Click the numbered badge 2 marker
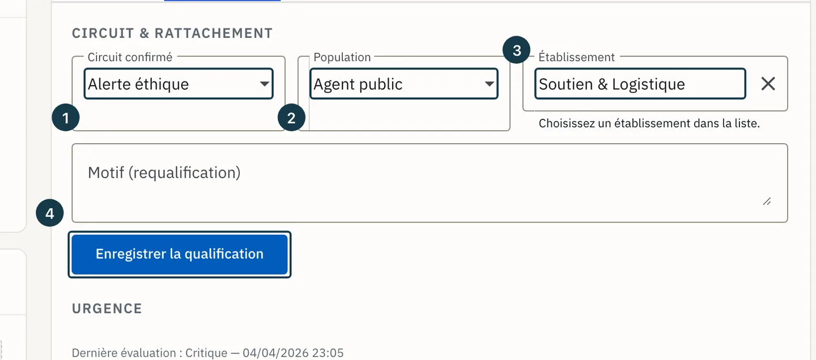Image resolution: width=816 pixels, height=360 pixels. coord(291,118)
